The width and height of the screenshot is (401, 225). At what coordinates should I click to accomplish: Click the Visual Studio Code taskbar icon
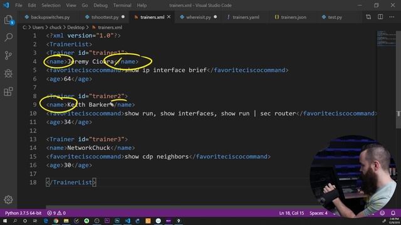tap(128, 221)
